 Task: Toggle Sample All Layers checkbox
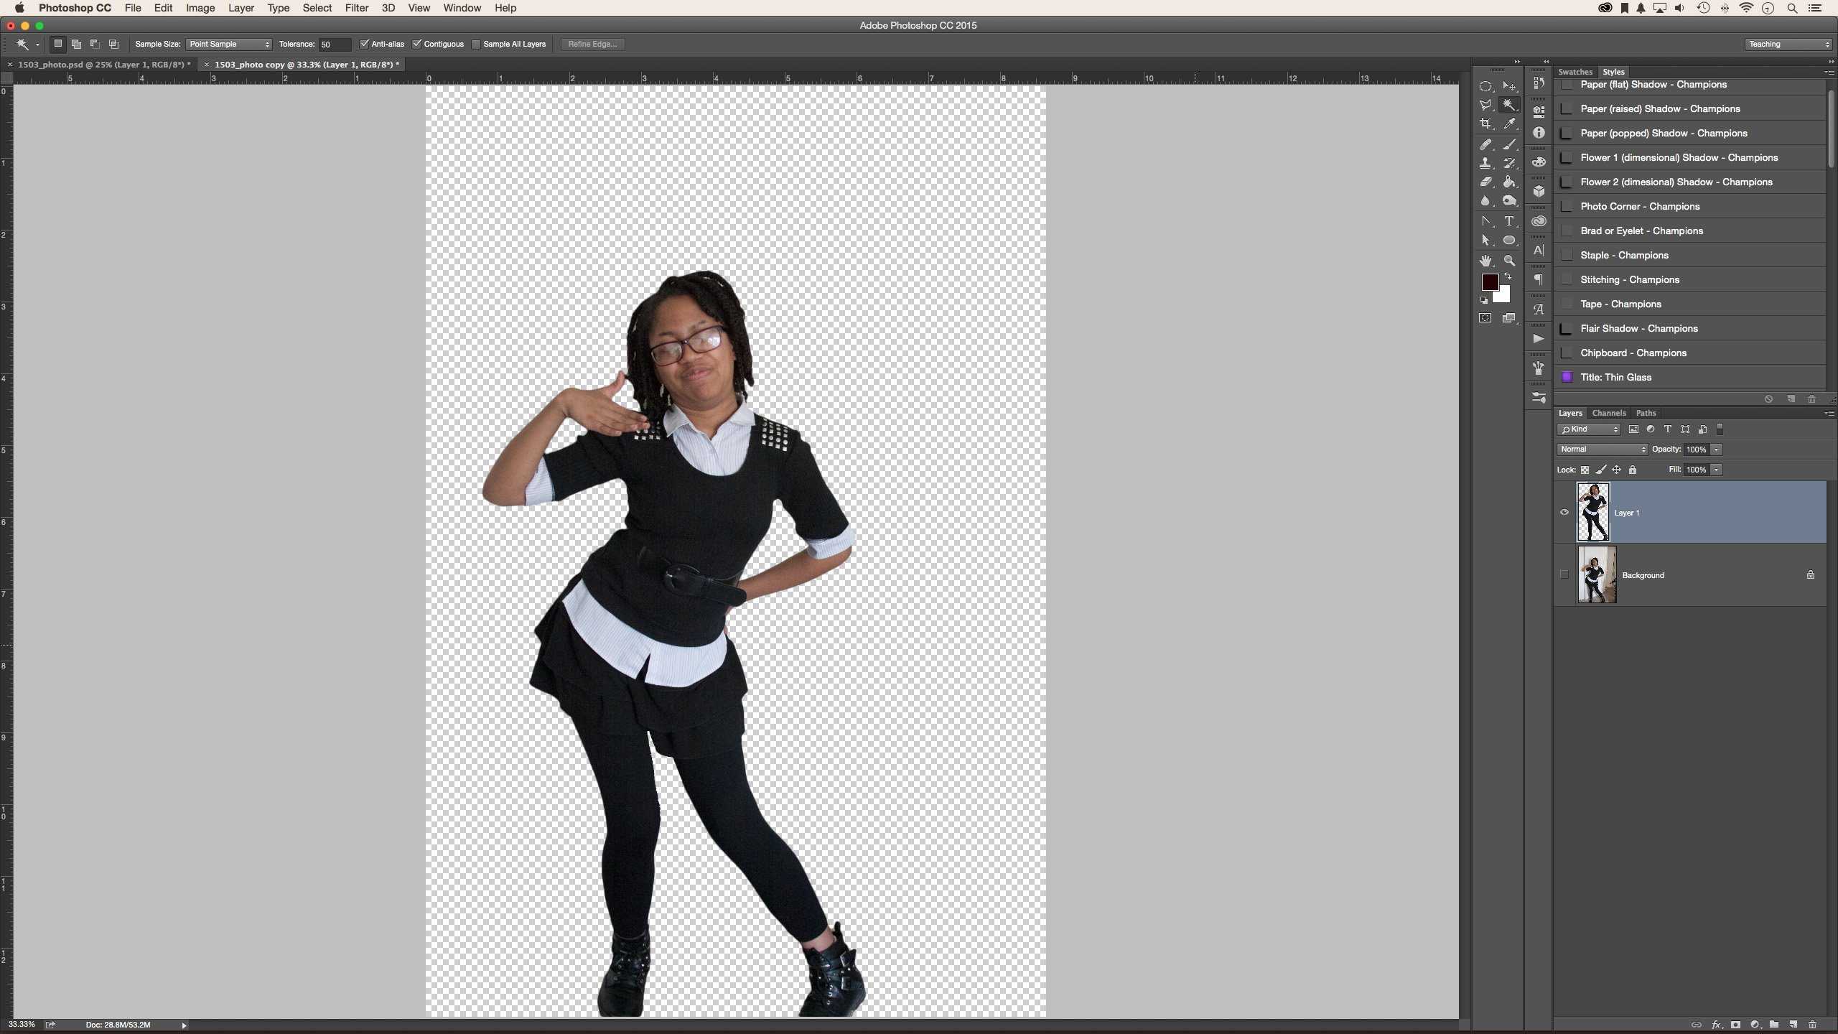pos(475,45)
